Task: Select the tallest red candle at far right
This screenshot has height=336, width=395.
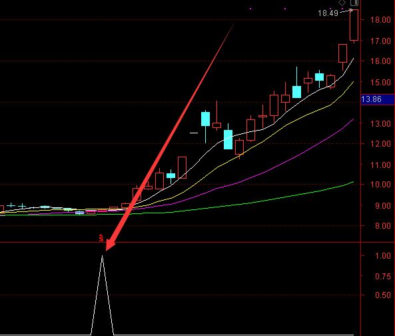Action: click(354, 25)
